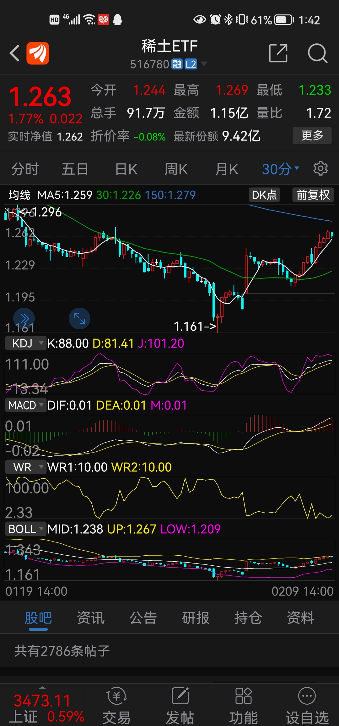The height and width of the screenshot is (726, 339).
Task: Tap the 均线 moving average label
Action: [x=19, y=195]
